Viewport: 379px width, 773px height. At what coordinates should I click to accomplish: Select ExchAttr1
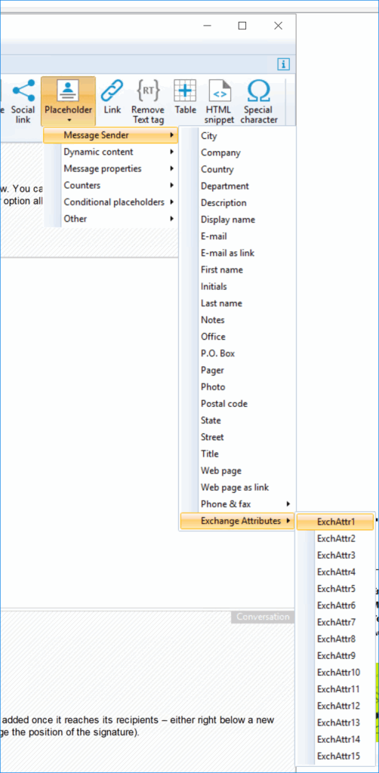tap(335, 522)
